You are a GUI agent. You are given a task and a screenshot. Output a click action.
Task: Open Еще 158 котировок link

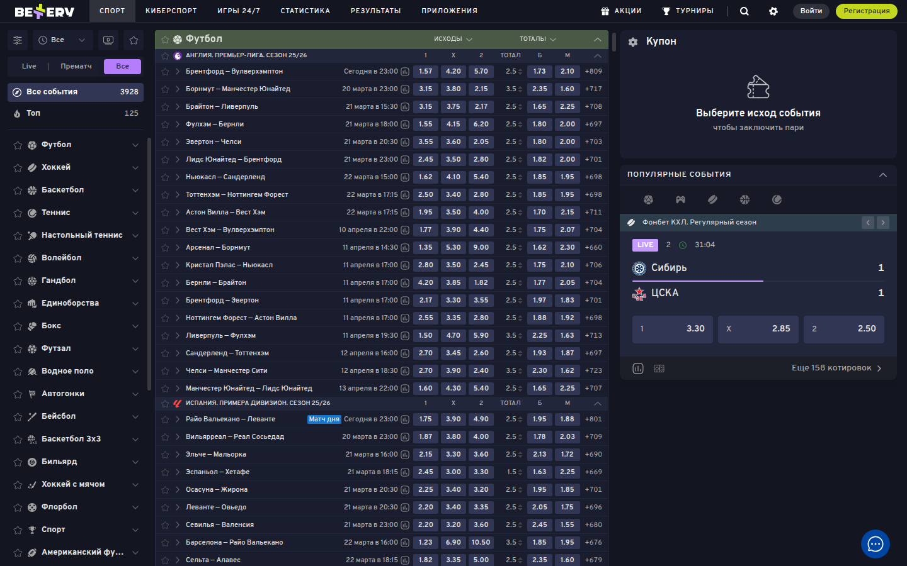[836, 368]
